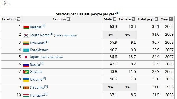Viewport: 177px width, 99px height.
Task: Follow the Lithuania link
Action: point(37,43)
